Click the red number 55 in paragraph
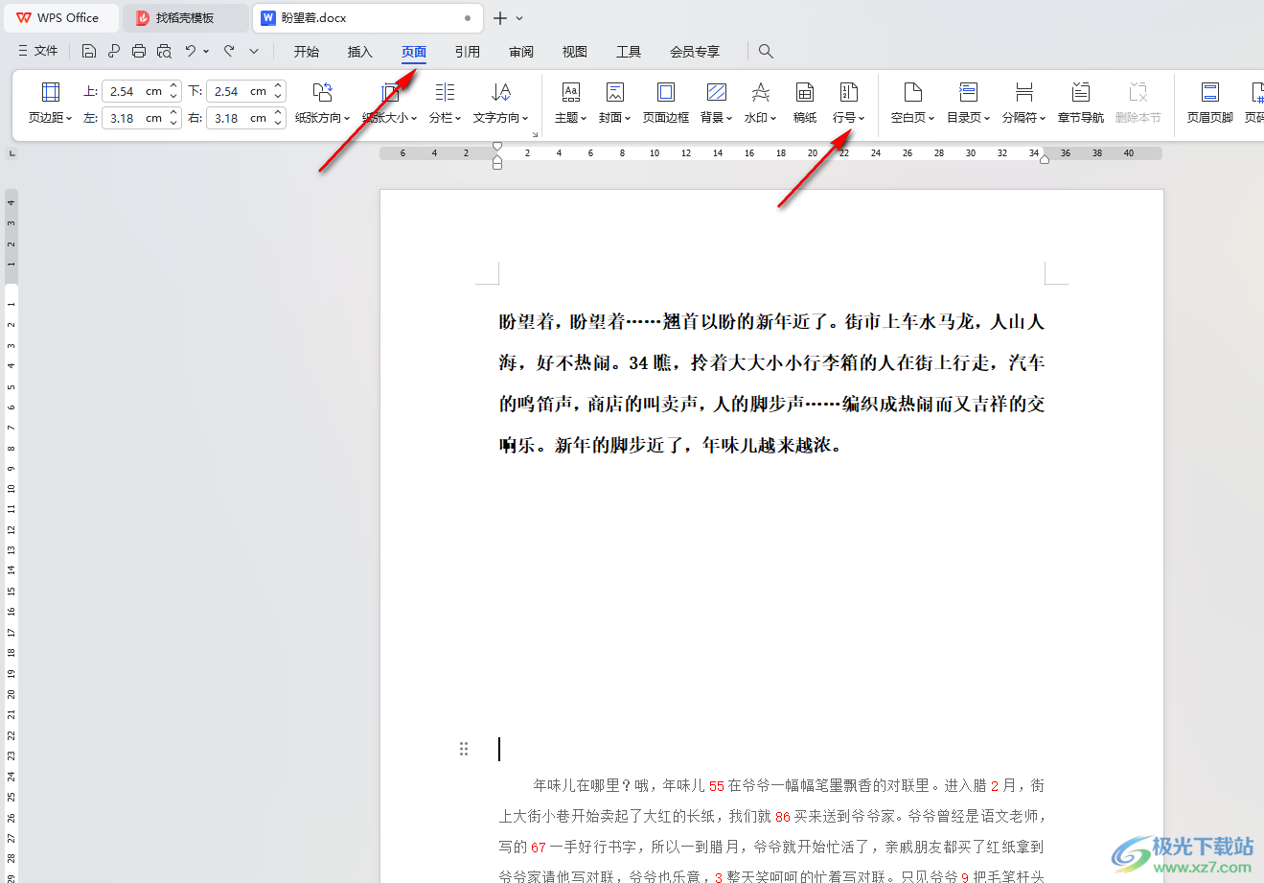 coord(717,786)
